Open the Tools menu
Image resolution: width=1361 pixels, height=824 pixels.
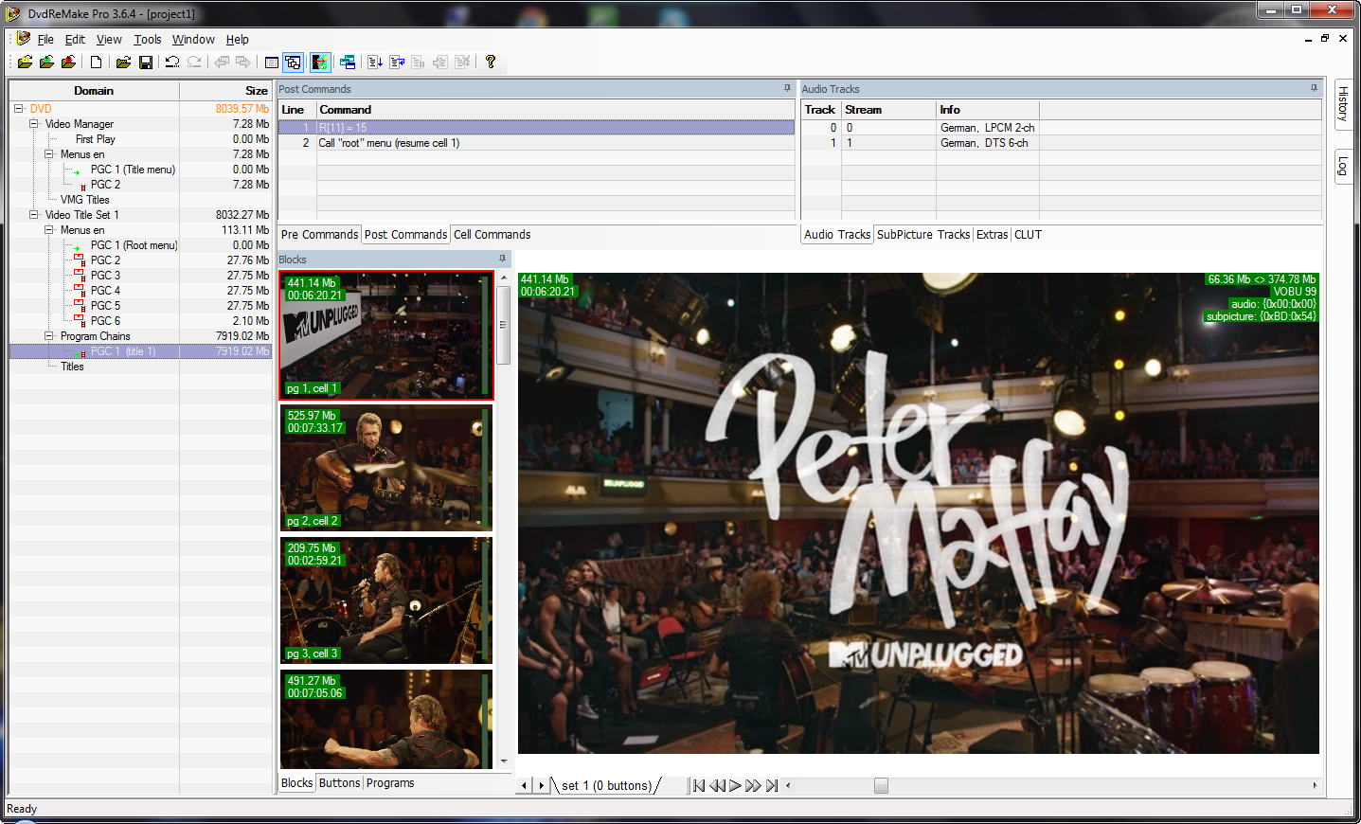[x=147, y=40]
